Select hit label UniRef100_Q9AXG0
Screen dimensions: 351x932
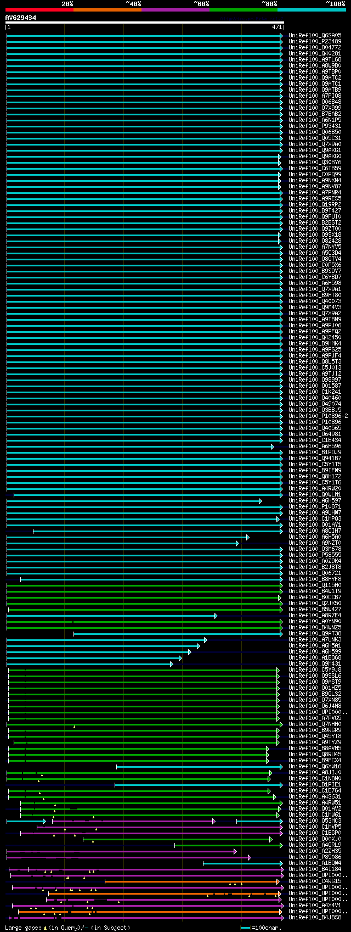(x=315, y=156)
